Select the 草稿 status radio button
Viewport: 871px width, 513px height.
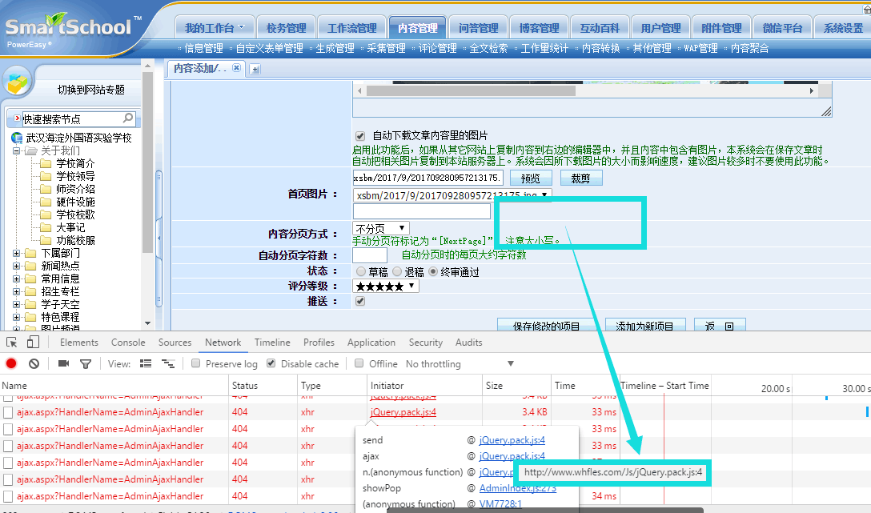coord(361,272)
